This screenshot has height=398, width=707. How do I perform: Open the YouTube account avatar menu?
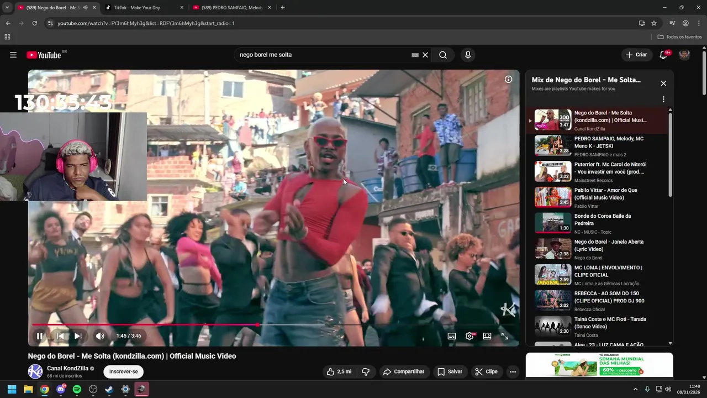pyautogui.click(x=684, y=55)
